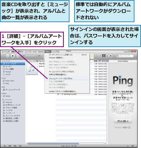
Task: Skip to previous track button
Action: click(x=8, y=56)
